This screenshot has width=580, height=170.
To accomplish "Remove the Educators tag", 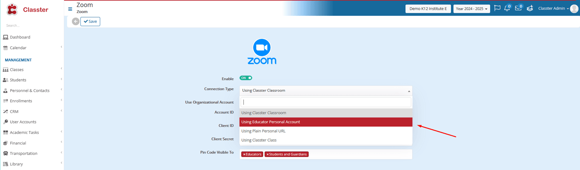I will pos(244,154).
